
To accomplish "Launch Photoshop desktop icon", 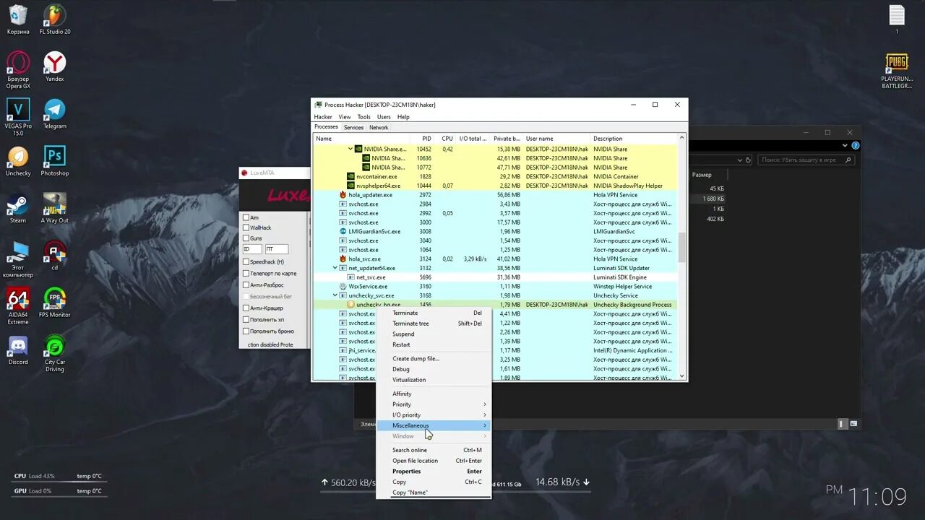I will (x=55, y=161).
